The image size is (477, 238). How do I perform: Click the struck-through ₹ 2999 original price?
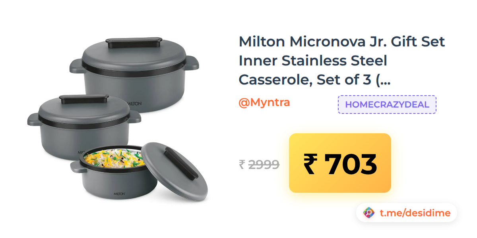[259, 164]
